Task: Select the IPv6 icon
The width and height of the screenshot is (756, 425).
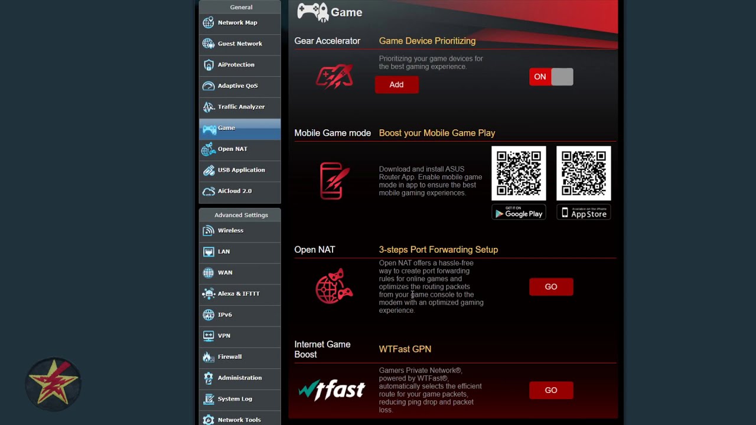Action: tap(208, 315)
